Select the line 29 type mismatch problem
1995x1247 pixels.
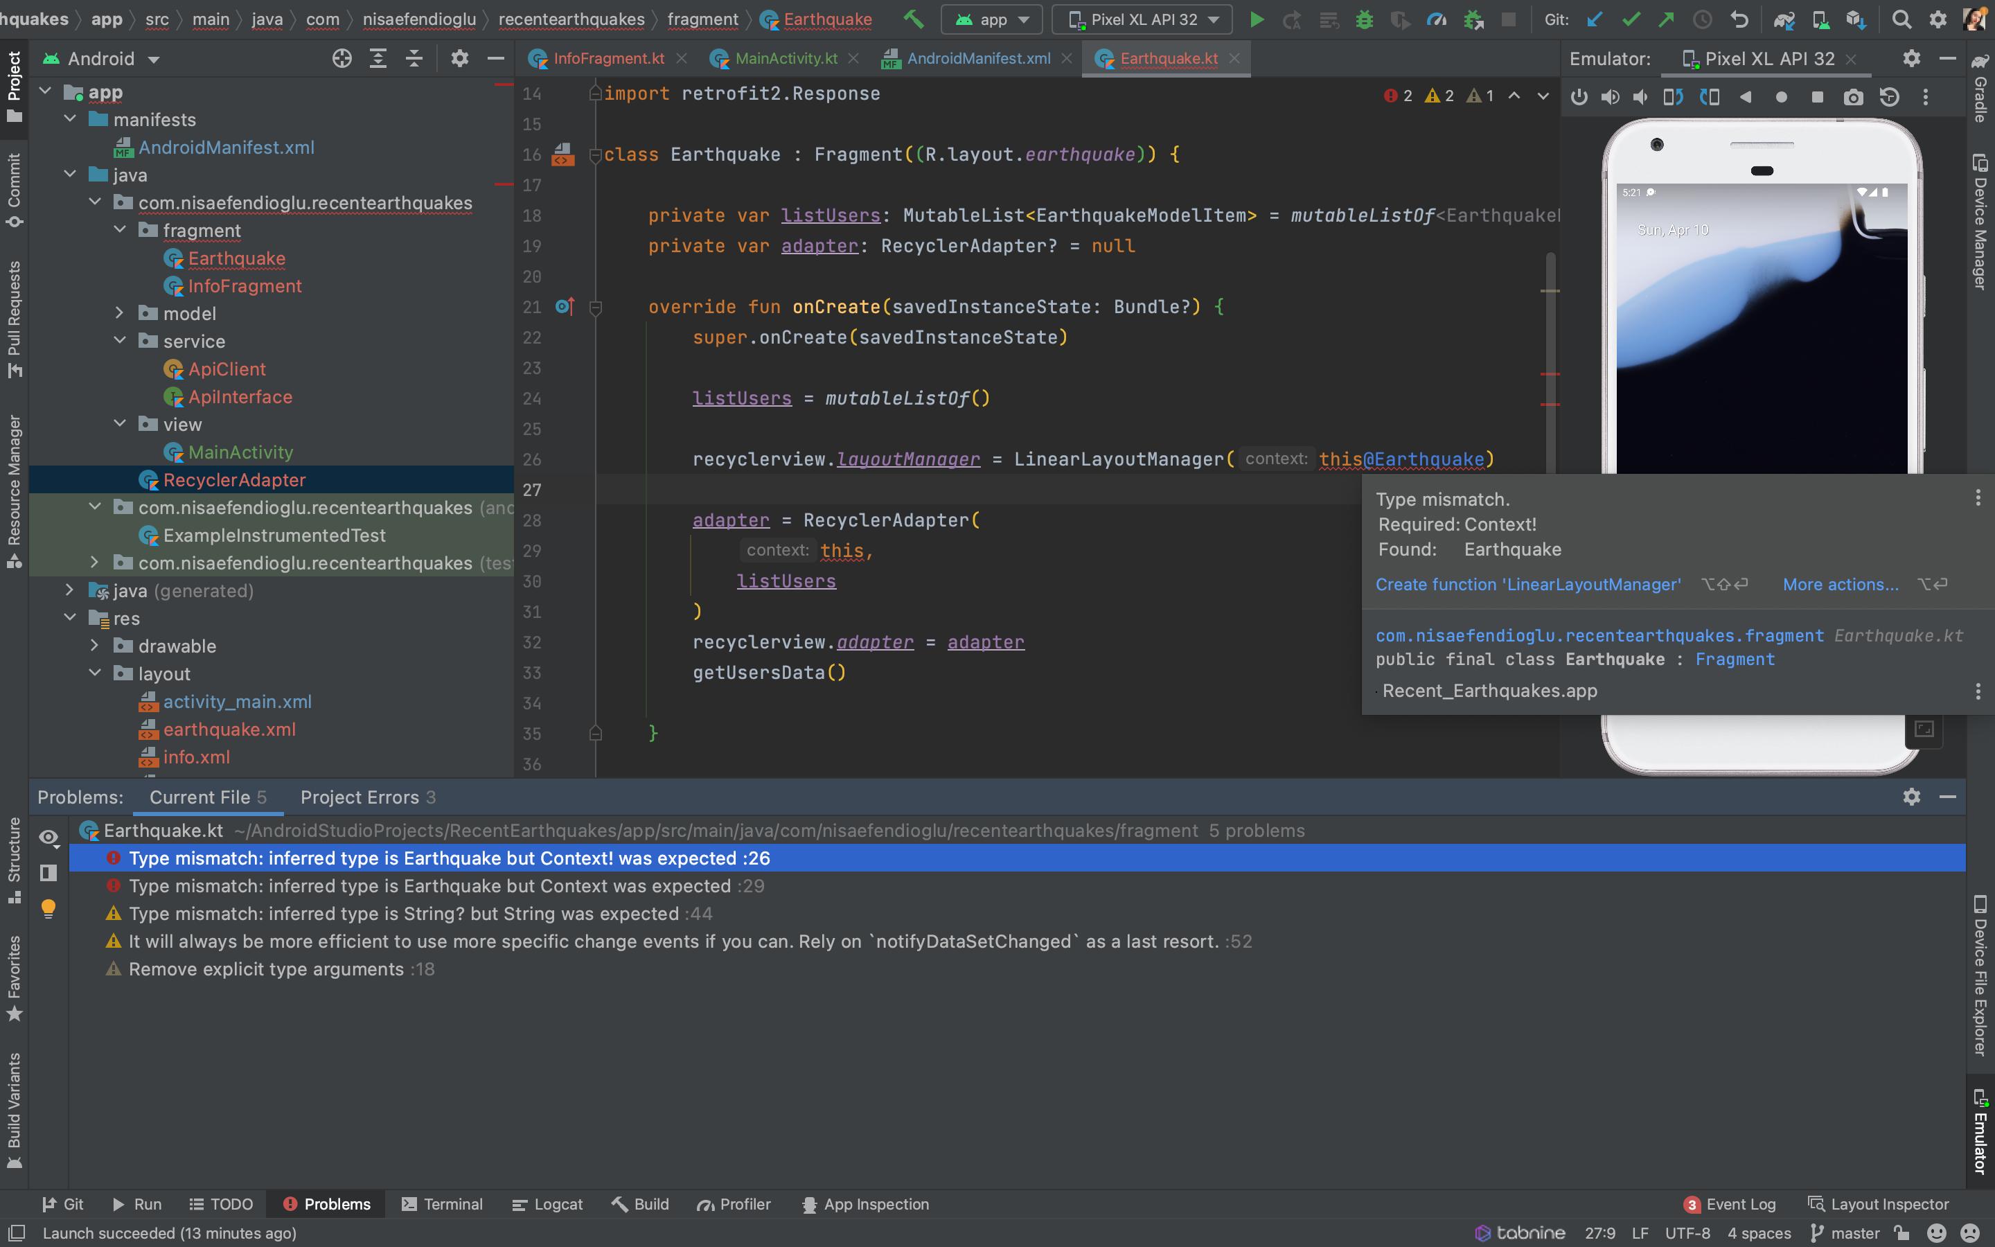tap(1018, 886)
